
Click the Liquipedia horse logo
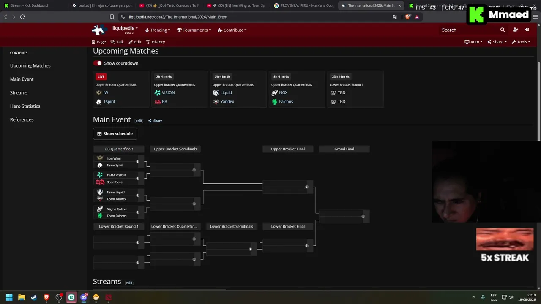[98, 30]
